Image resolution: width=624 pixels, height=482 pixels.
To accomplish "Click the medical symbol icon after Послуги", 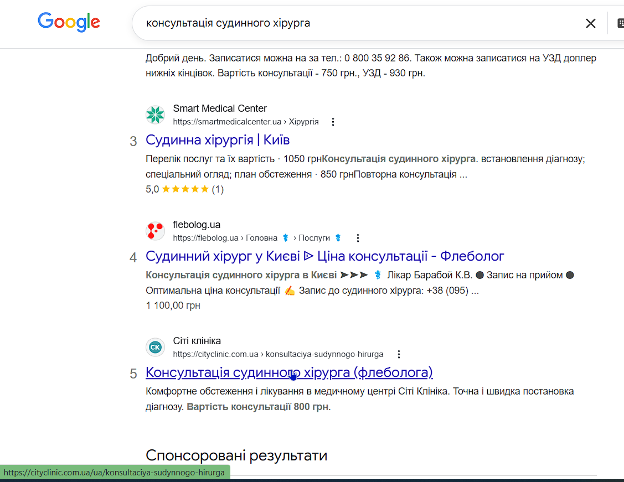I will click(338, 238).
